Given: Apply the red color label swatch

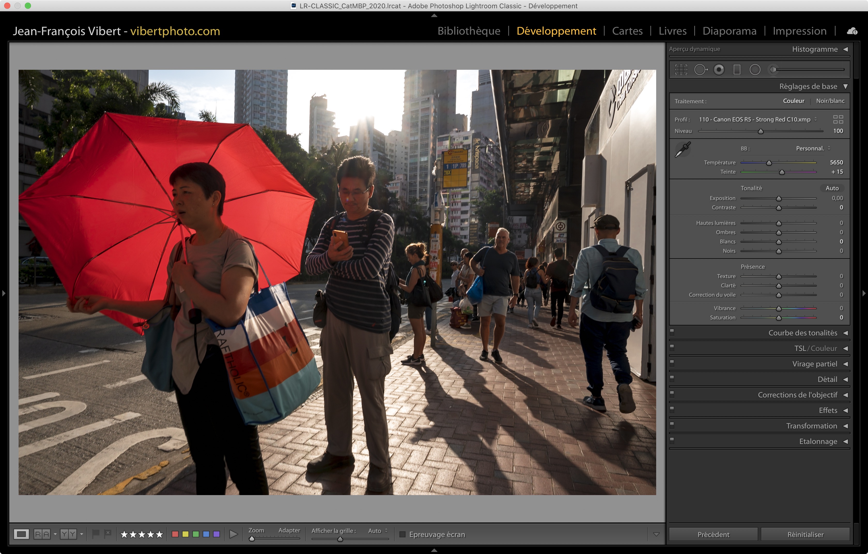Looking at the screenshot, I should click(x=175, y=534).
